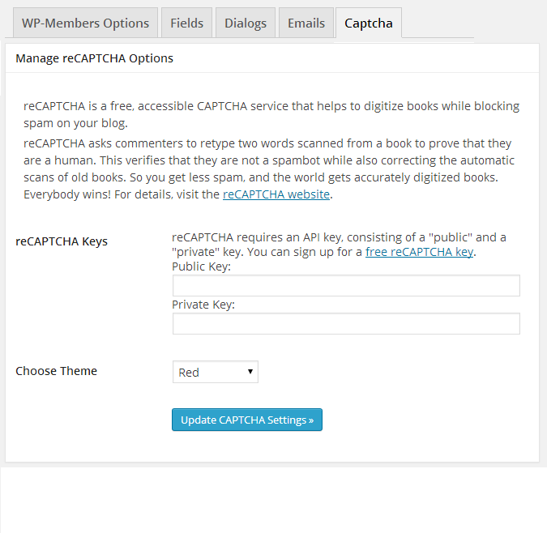Open the Fields tab
This screenshot has height=533, width=547.
[x=186, y=23]
